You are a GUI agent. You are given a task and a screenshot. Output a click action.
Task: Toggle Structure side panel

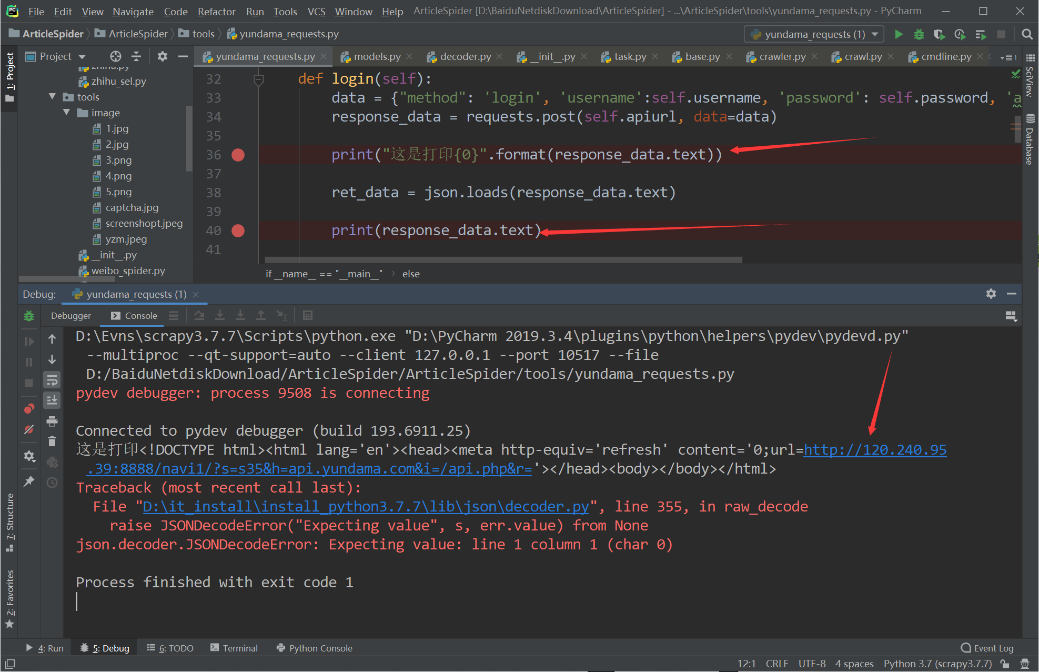(9, 521)
